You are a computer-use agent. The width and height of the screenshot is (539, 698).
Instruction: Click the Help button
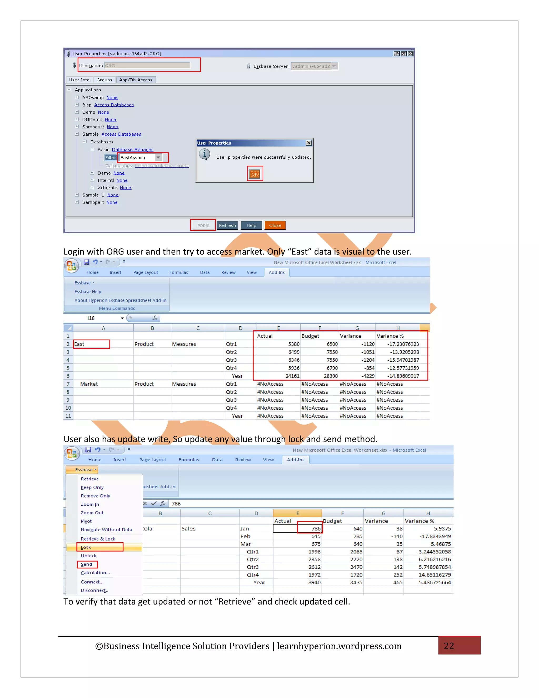pos(251,225)
